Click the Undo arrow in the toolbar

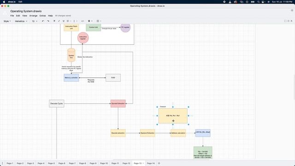pos(43,21)
